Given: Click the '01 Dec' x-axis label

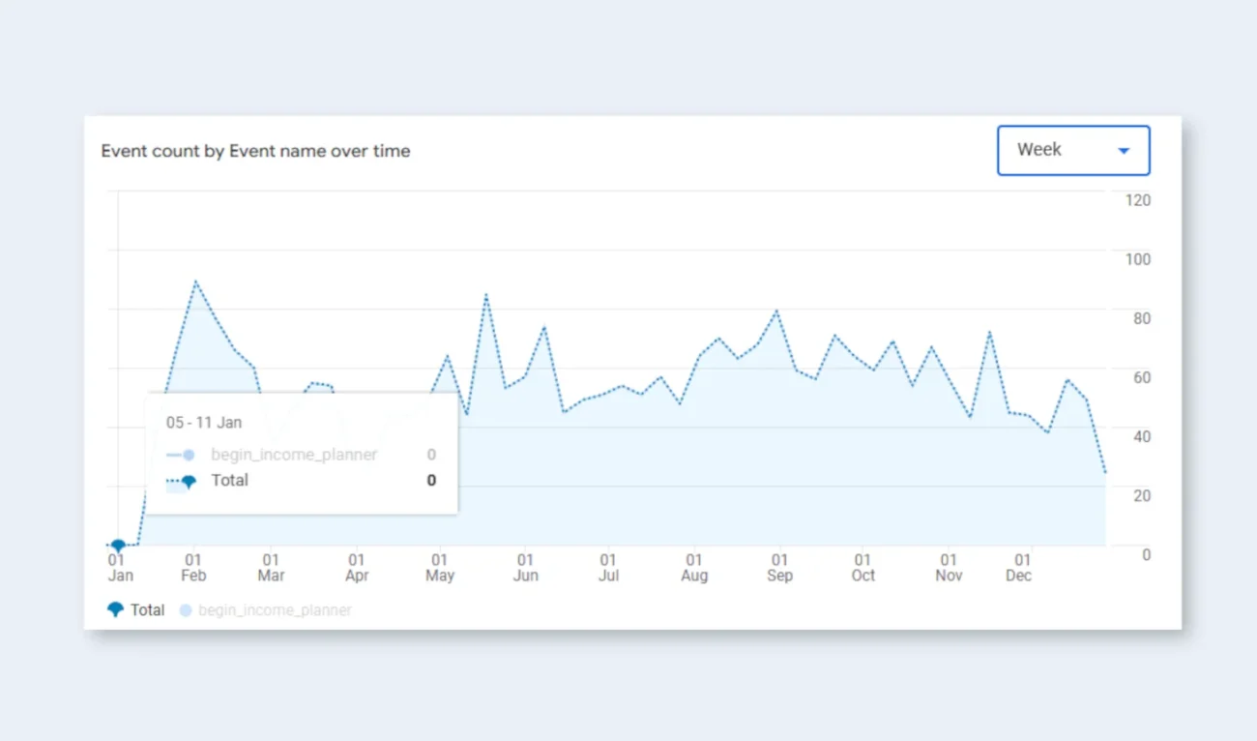Looking at the screenshot, I should tap(1019, 568).
